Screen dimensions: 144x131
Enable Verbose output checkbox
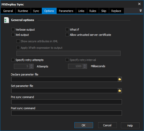pos(13,30)
